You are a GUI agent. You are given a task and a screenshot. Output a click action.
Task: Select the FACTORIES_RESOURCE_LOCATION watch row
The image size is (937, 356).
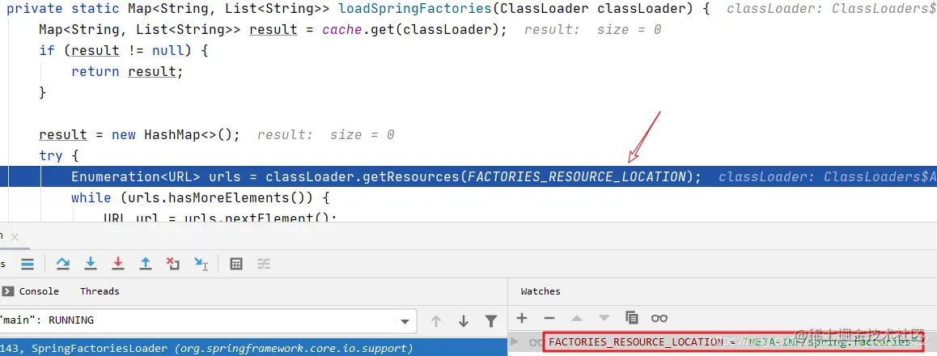click(x=723, y=341)
